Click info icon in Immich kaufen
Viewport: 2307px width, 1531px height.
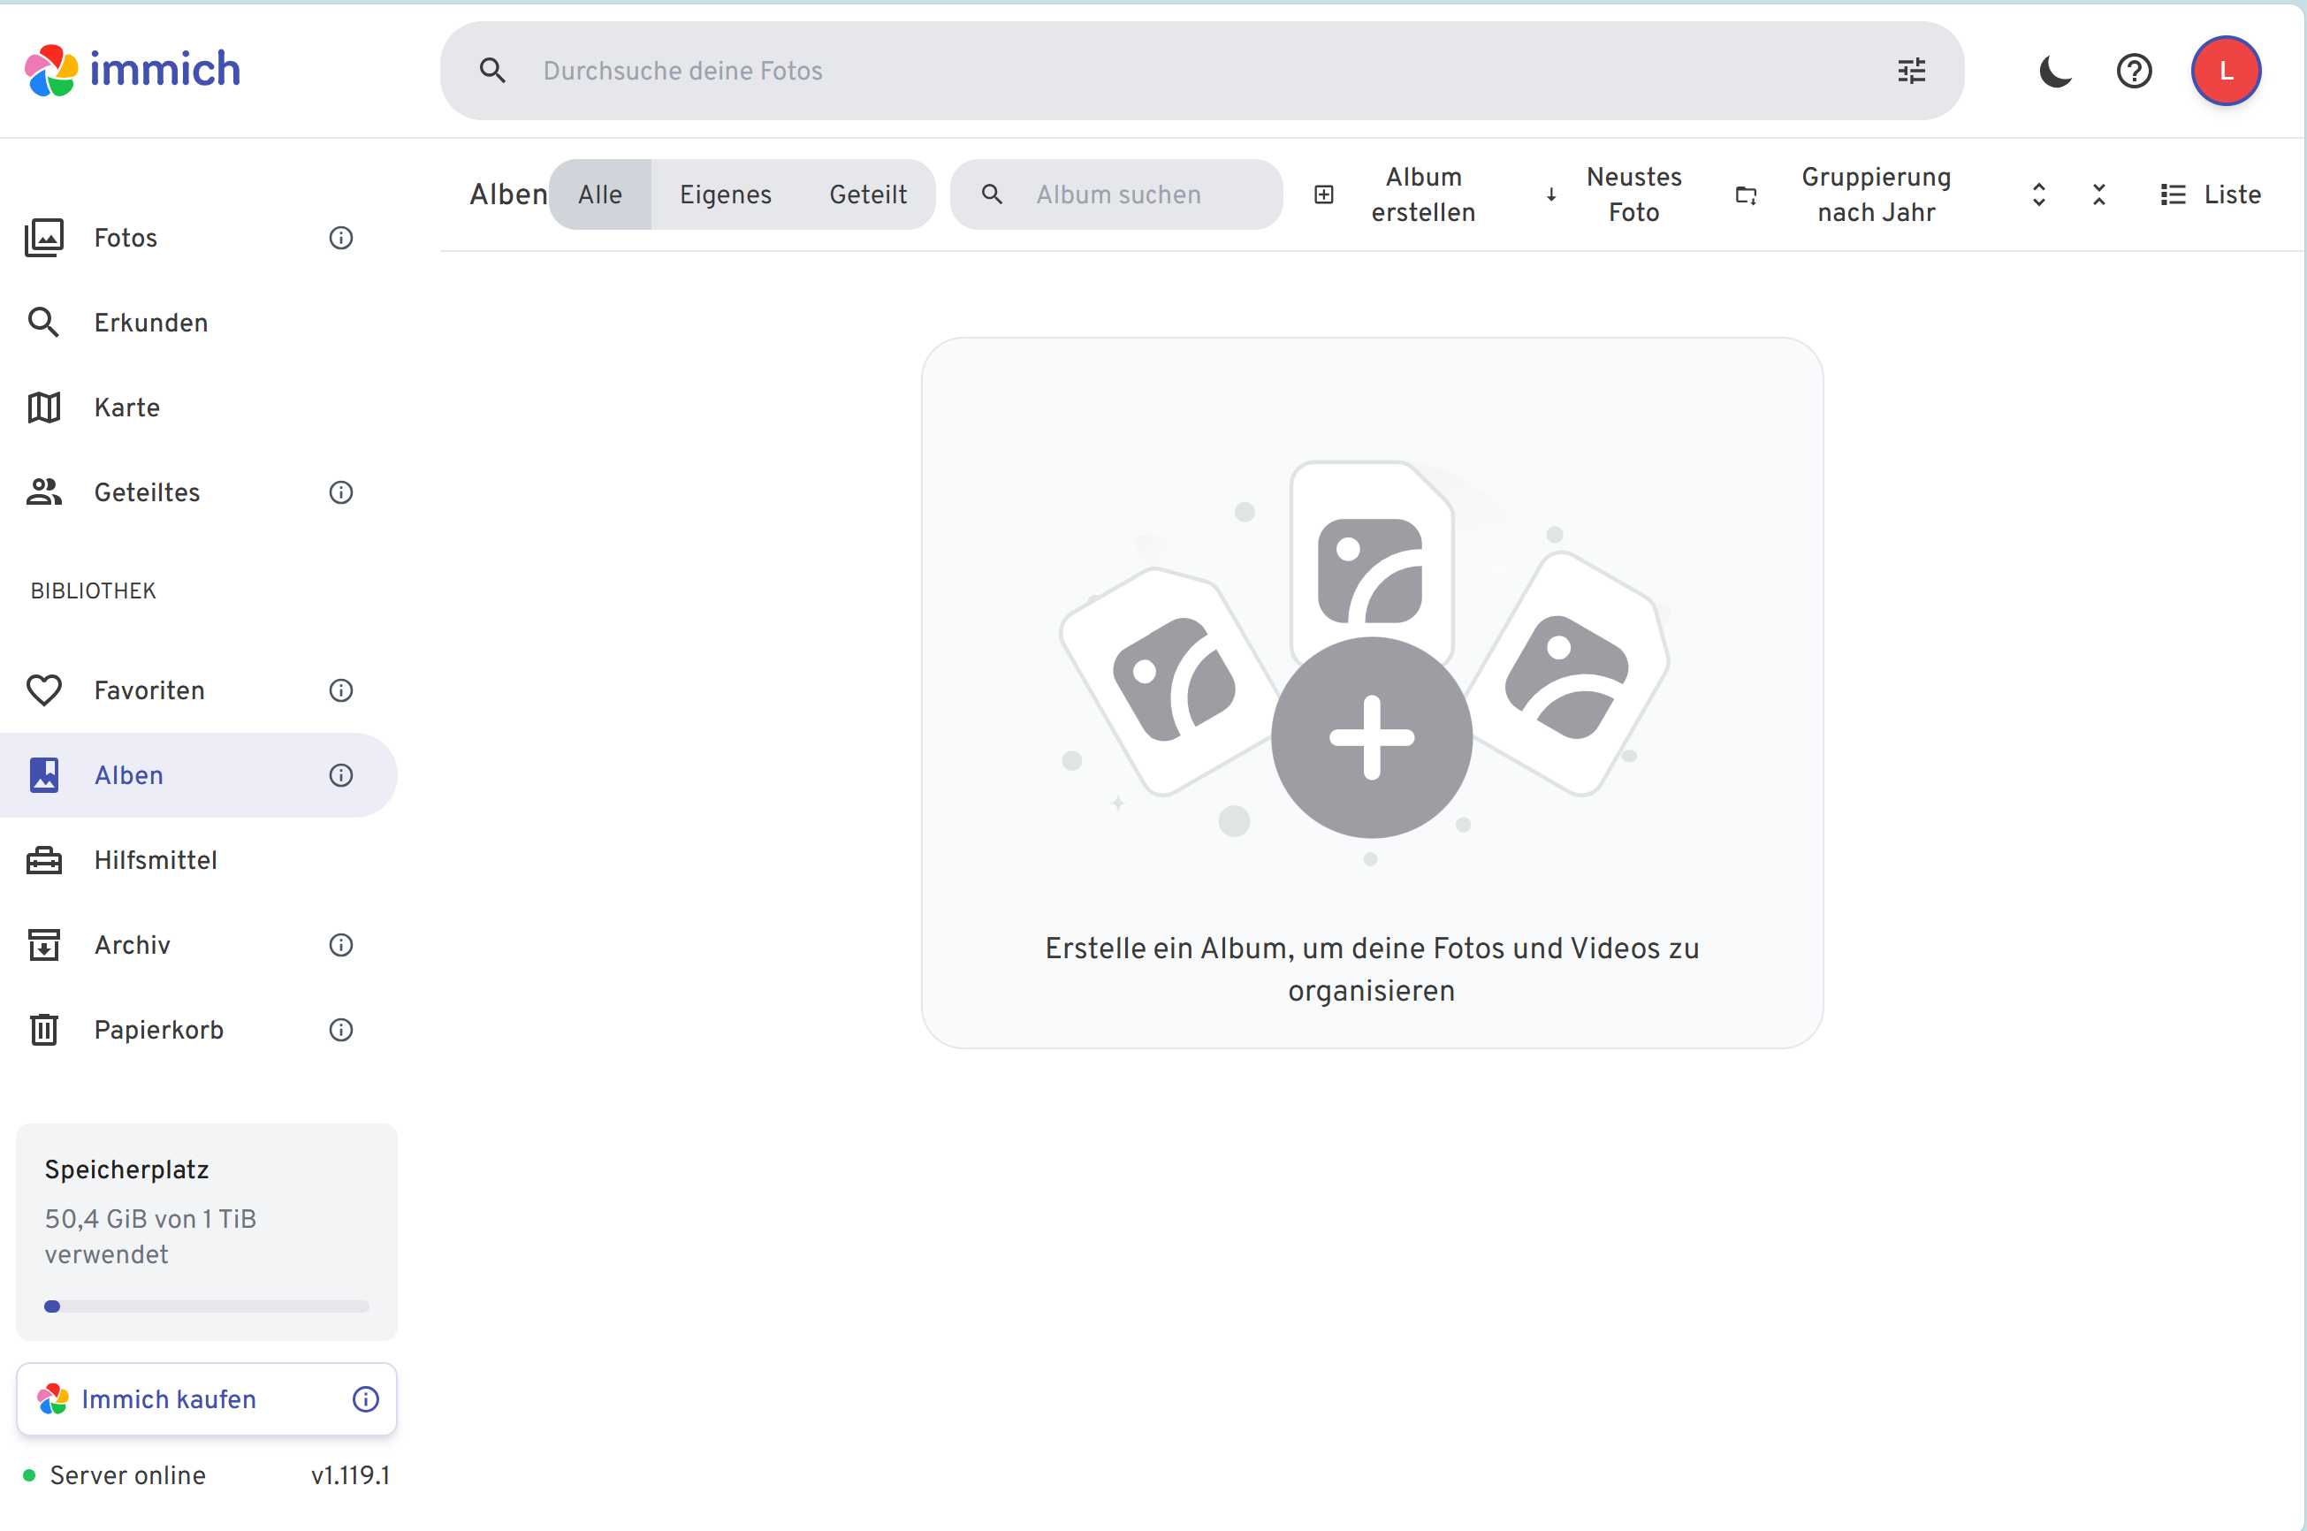click(x=365, y=1399)
